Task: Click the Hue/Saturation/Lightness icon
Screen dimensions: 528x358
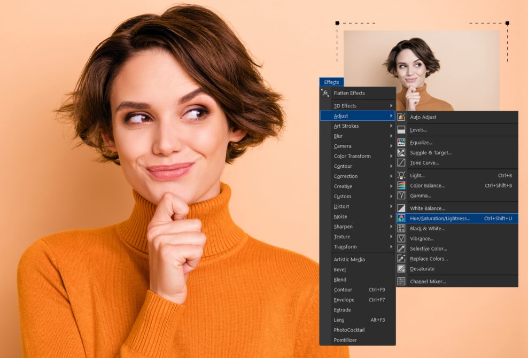Action: coord(401,219)
